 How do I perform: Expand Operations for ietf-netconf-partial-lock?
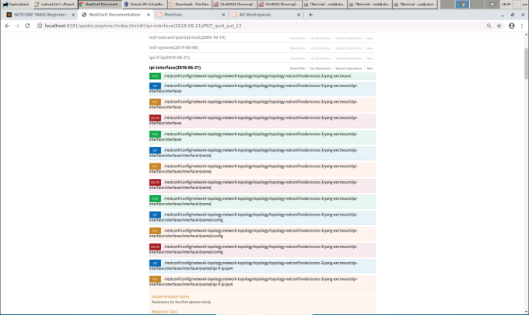pyautogui.click(x=349, y=37)
